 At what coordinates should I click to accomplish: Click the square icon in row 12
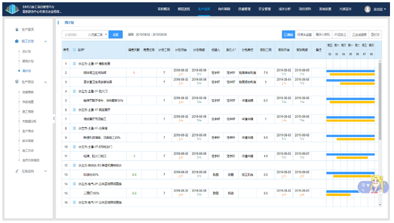[74, 166]
